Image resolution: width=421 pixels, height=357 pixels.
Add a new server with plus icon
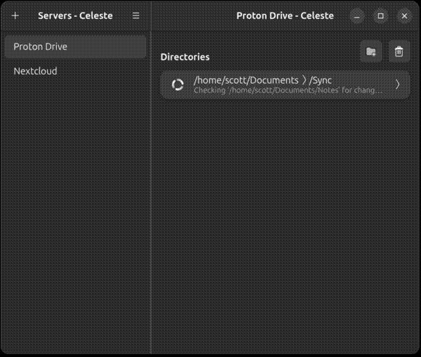point(15,15)
